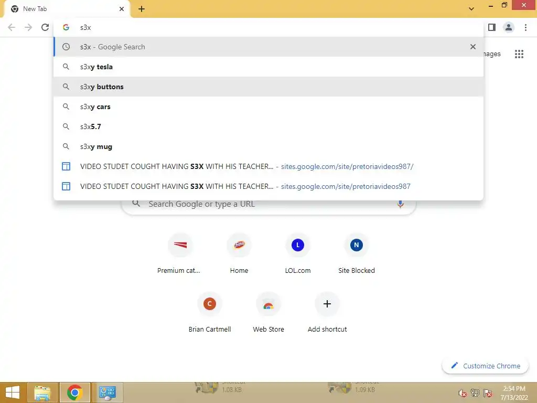
Task: Open the Control Panel taskbar icon
Action: (x=108, y=393)
